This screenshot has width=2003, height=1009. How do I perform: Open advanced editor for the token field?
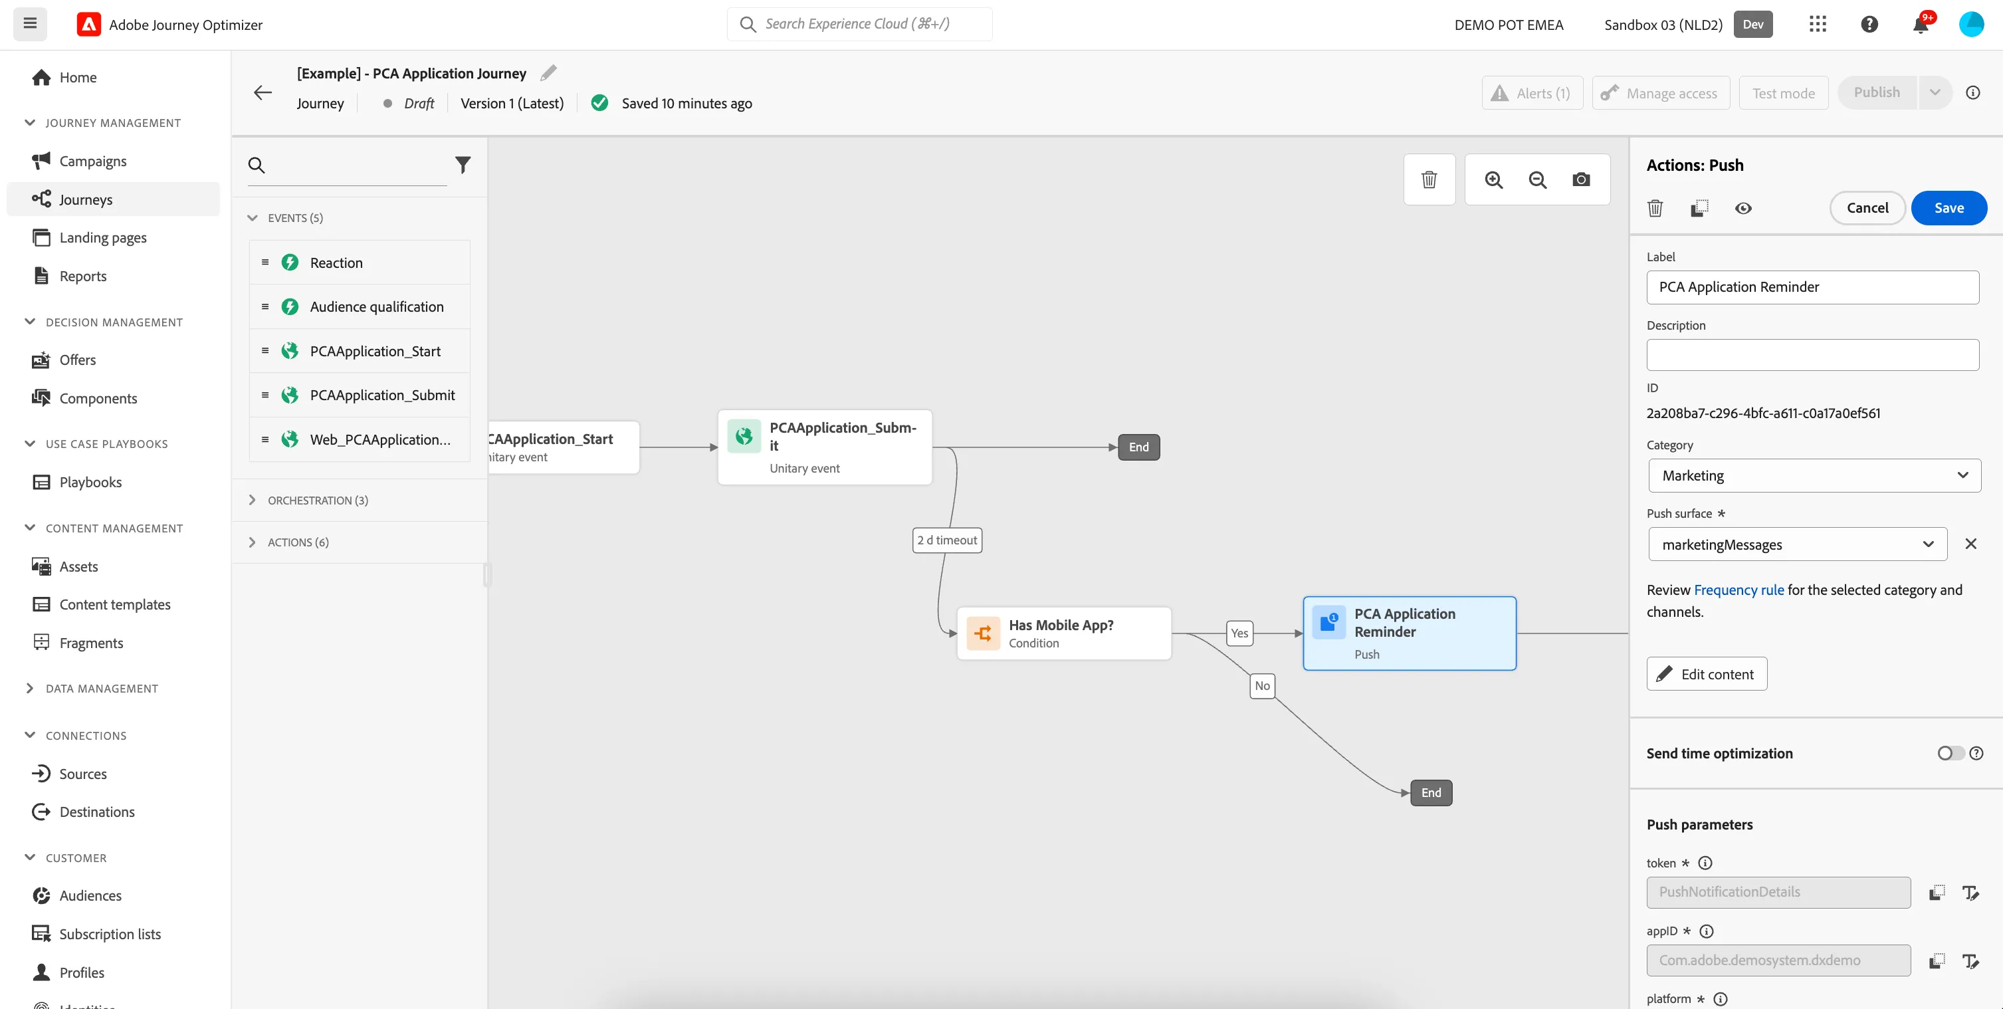click(x=1970, y=893)
